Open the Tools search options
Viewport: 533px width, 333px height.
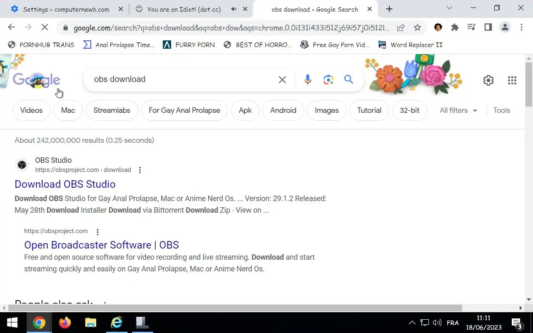[501, 110]
